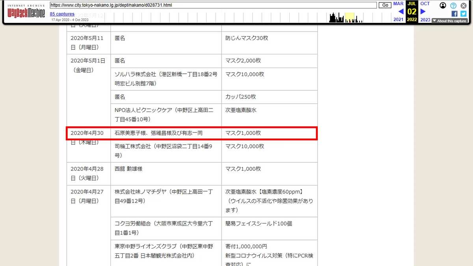Jump to the OCT 2023 capture
Viewport: 473px width, 266px height.
point(425,4)
